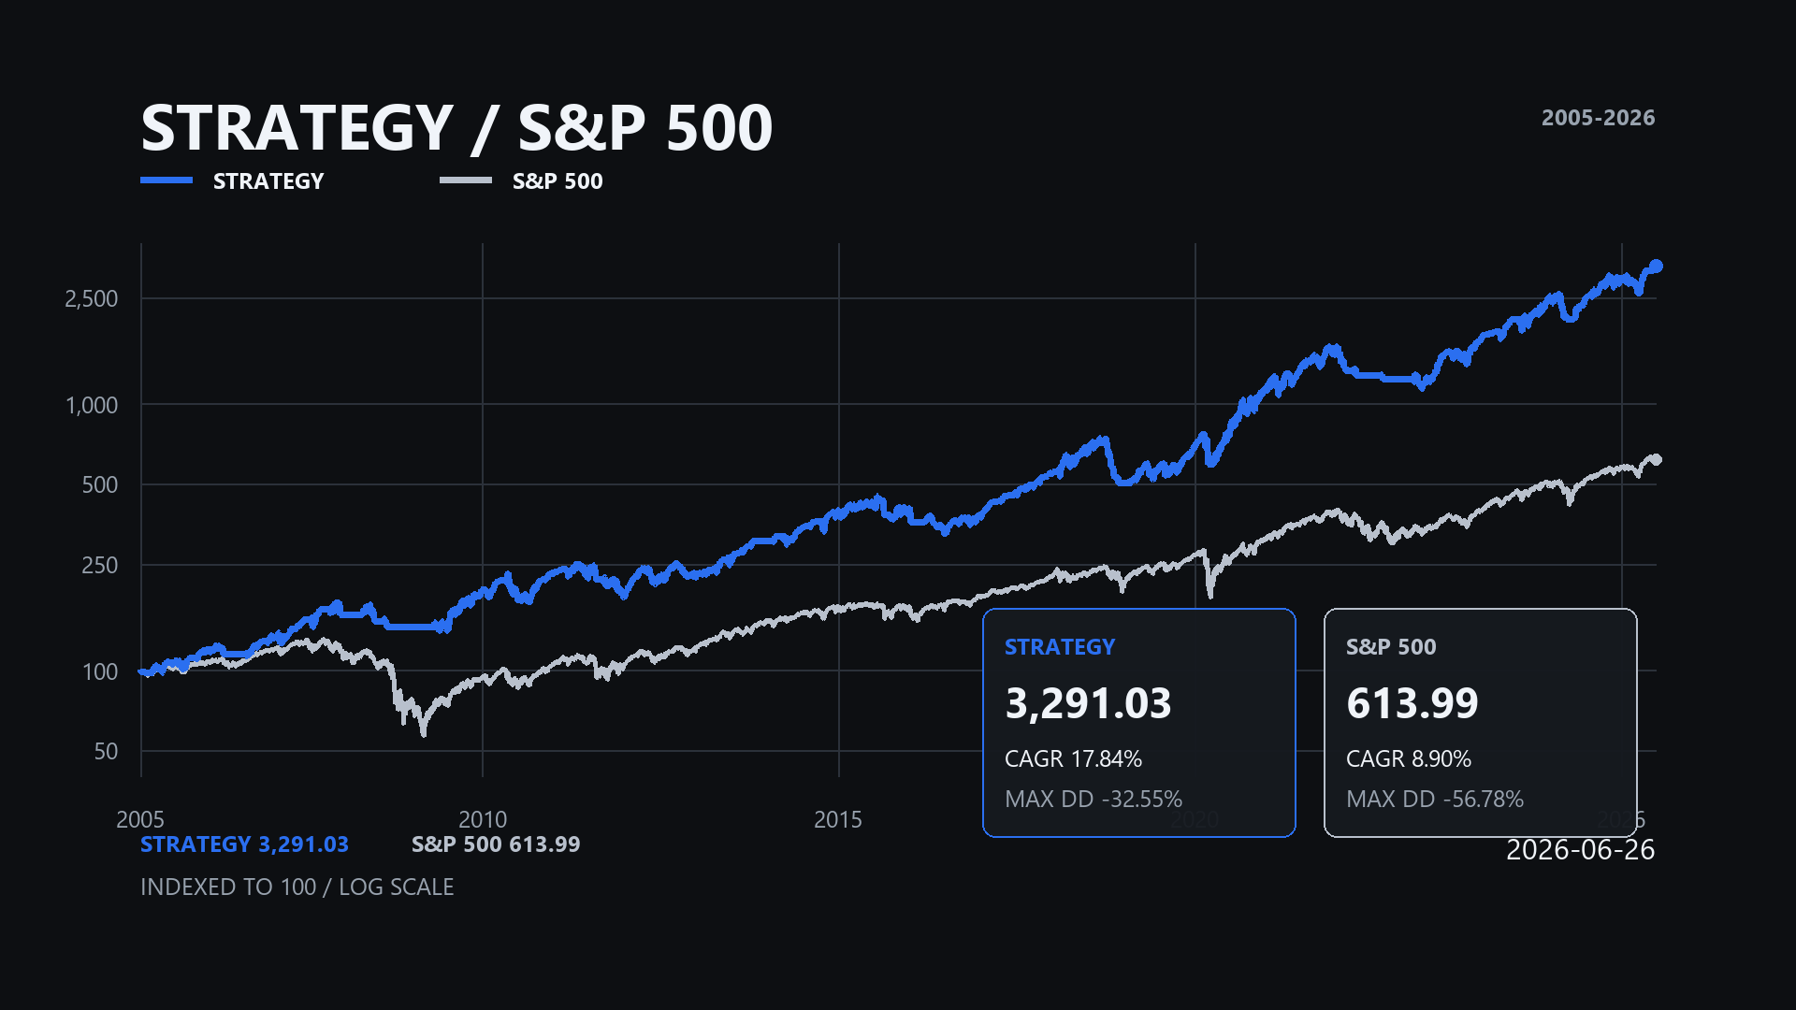This screenshot has height=1010, width=1796.
Task: Click the MAX DD -56.78% text
Action: click(1435, 799)
